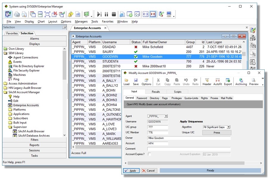
Task: Select the Header icon
Action: (207, 82)
